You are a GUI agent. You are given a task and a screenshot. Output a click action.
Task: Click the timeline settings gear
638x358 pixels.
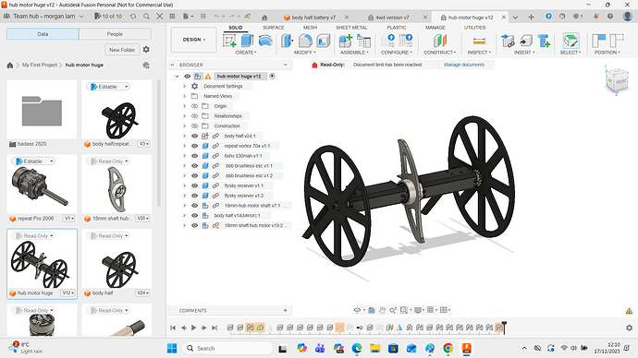click(629, 328)
